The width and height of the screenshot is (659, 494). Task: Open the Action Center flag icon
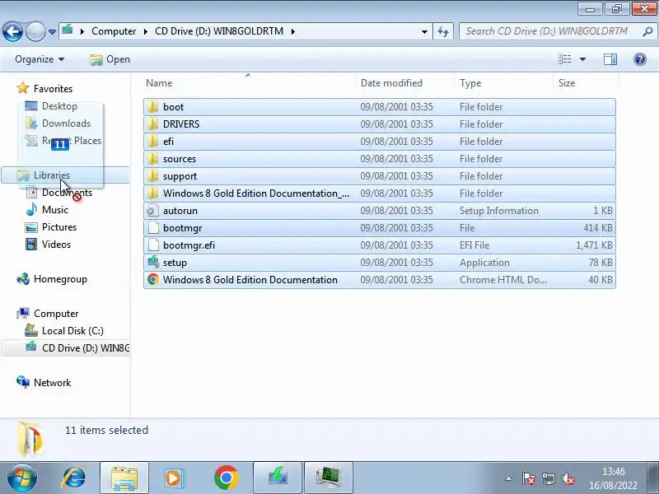click(528, 478)
